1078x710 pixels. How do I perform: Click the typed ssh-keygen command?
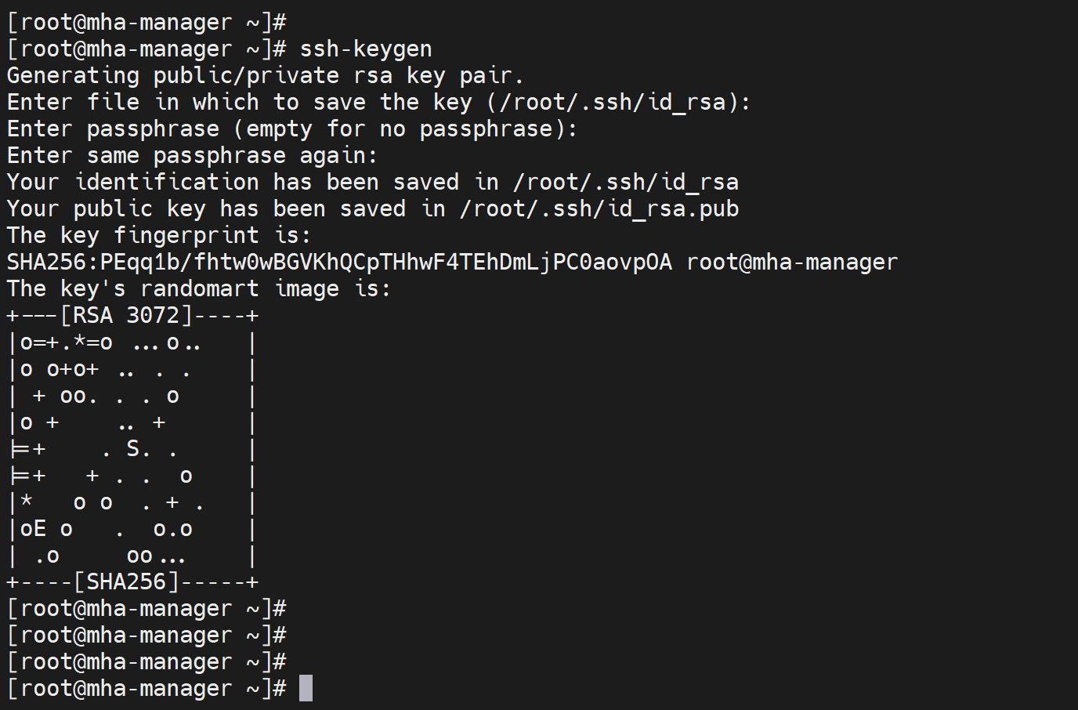(x=366, y=49)
